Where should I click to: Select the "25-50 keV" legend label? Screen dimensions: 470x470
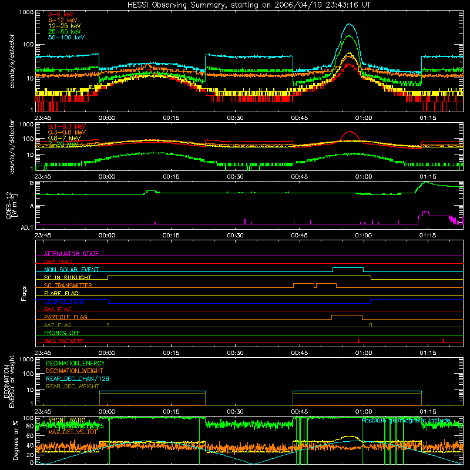(64, 32)
